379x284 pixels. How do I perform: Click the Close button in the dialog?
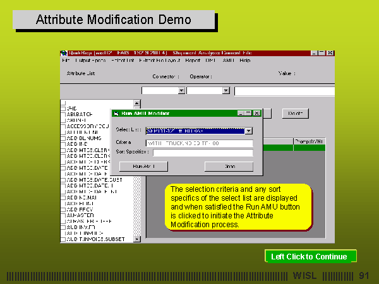click(x=229, y=166)
